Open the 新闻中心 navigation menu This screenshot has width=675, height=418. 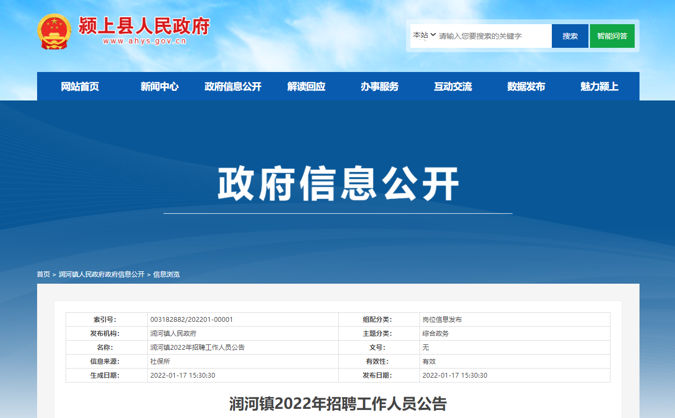159,87
